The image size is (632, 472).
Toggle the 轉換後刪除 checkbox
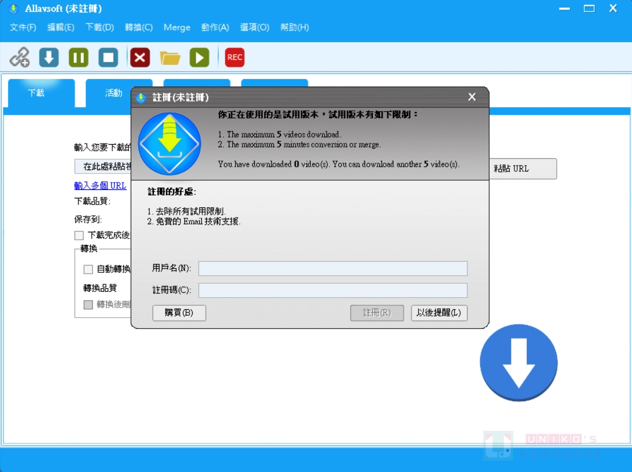point(88,305)
